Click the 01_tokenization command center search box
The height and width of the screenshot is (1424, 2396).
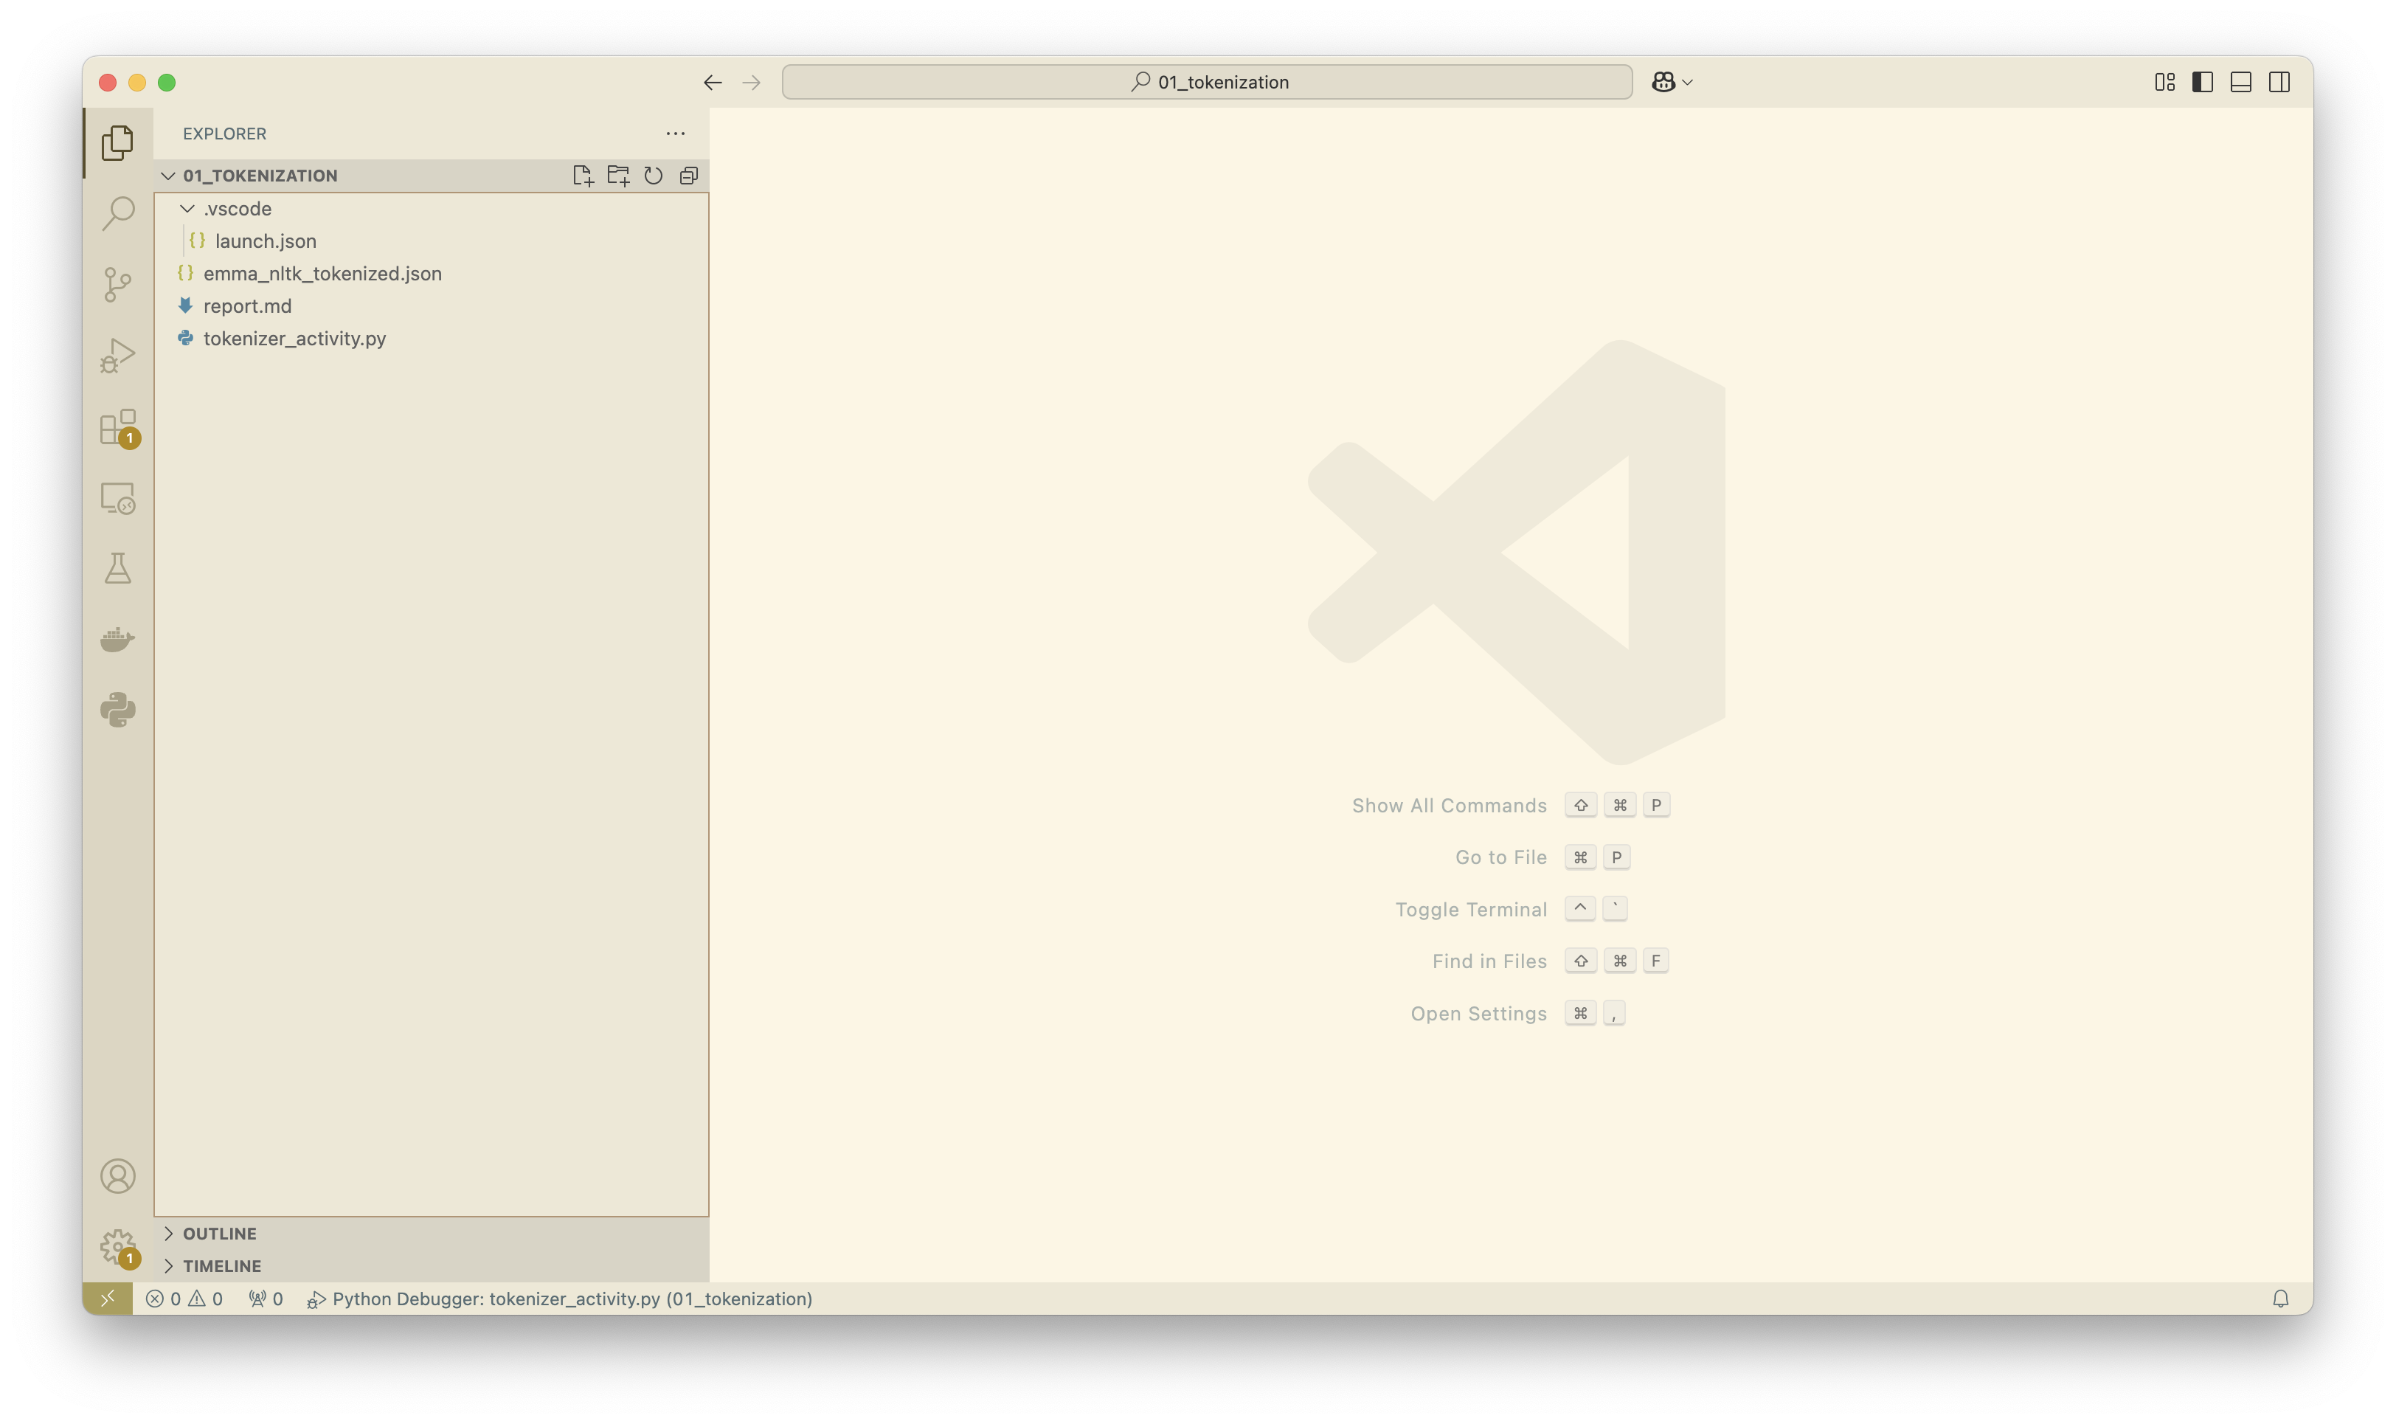point(1207,83)
